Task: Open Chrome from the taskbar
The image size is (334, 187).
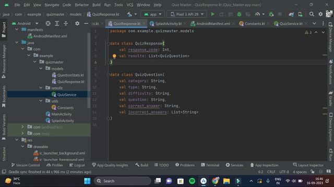Action: tap(215, 181)
